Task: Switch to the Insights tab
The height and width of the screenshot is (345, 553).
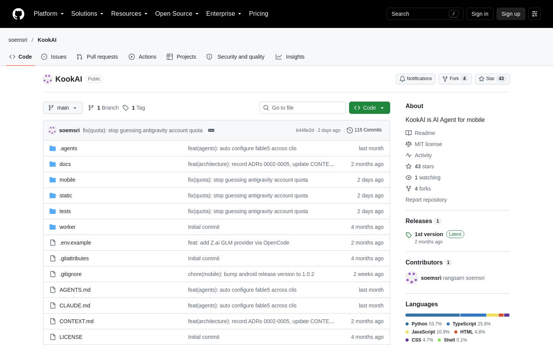Action: 290,57
